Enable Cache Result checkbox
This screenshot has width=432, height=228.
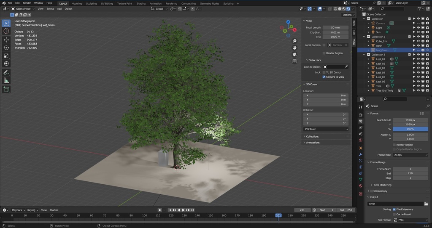(394, 214)
